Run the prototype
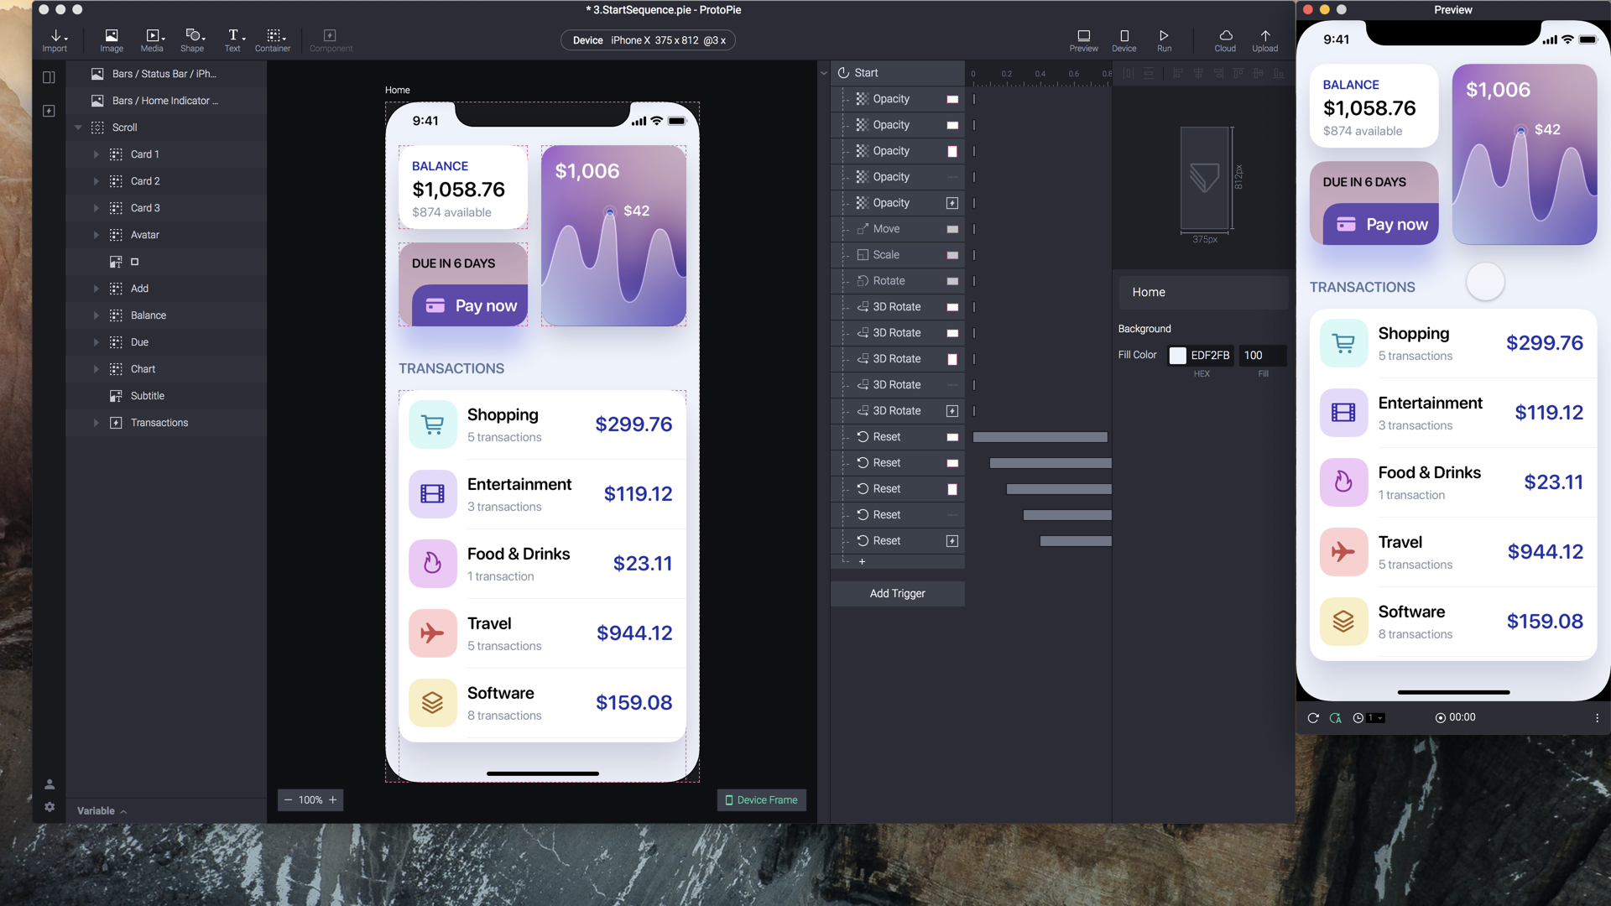 coord(1163,39)
